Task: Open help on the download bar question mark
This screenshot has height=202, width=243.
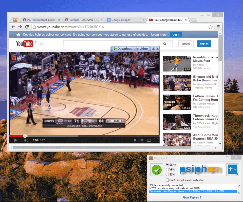Action: (153, 48)
